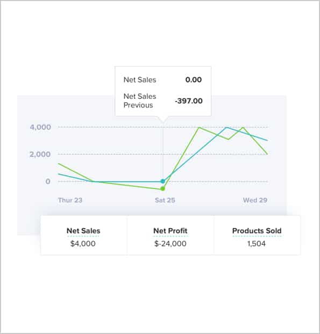The height and width of the screenshot is (334, 320).
Task: Click the green data point below zero
Action: coord(163,188)
